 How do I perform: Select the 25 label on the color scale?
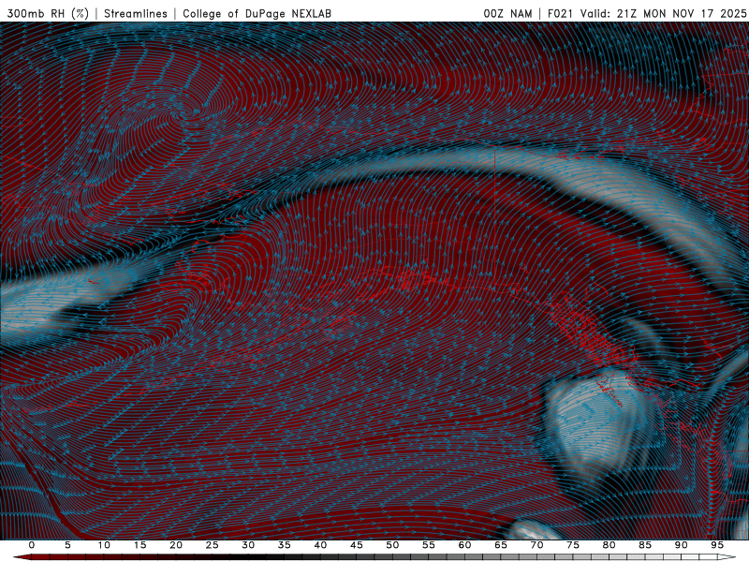213,545
